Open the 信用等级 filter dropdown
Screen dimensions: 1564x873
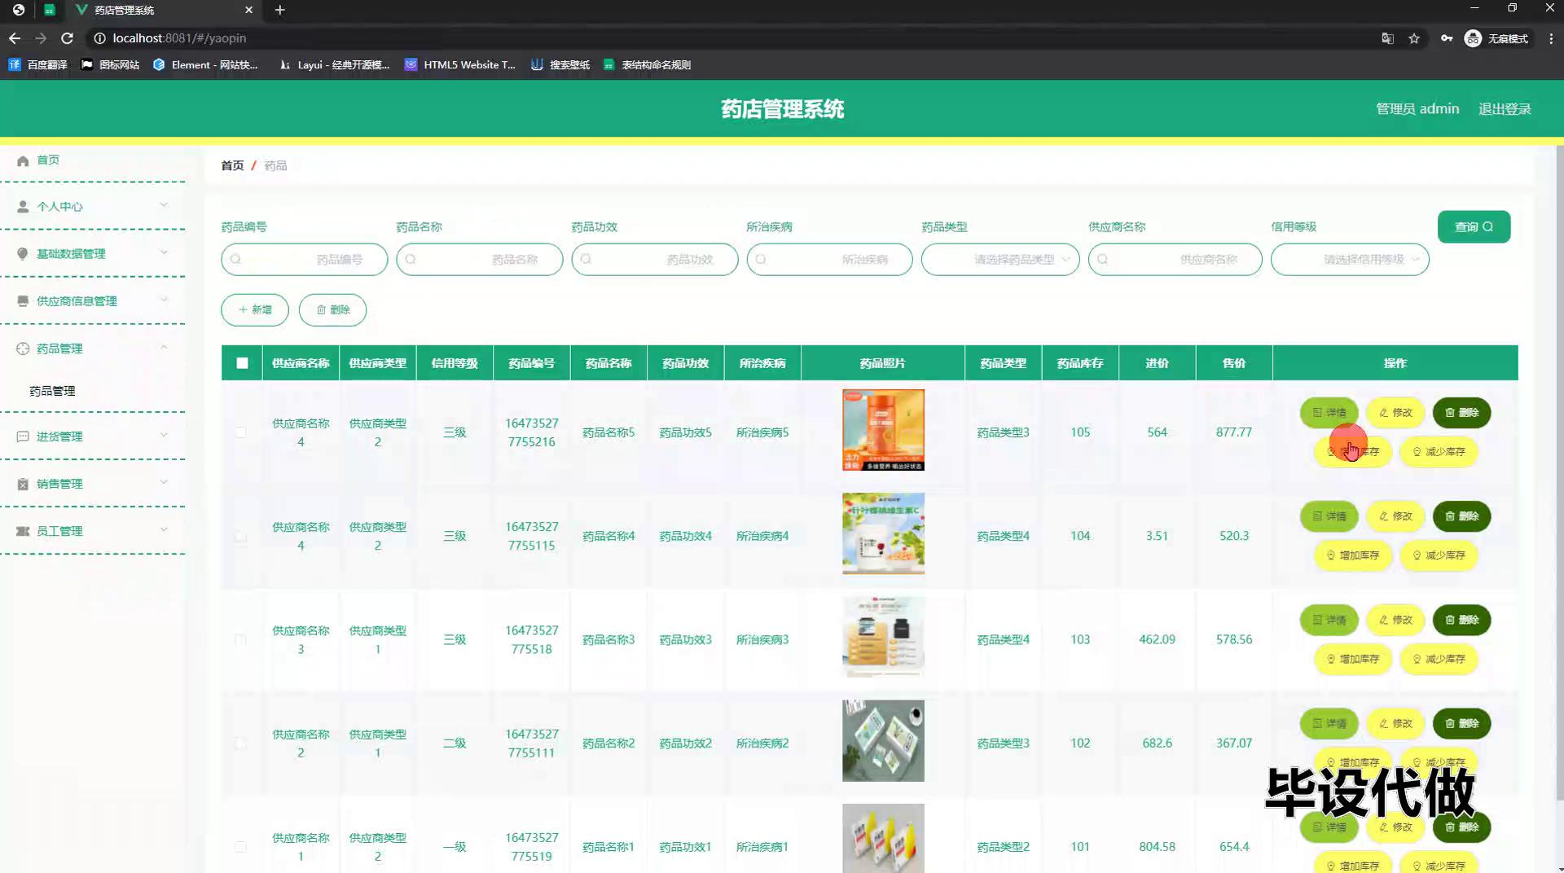[x=1349, y=260]
